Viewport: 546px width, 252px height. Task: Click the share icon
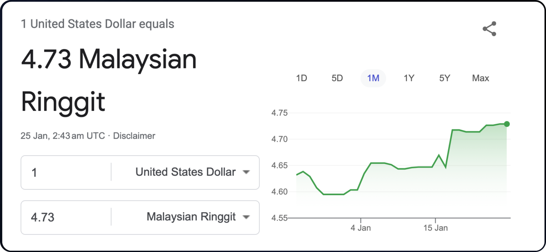489,29
